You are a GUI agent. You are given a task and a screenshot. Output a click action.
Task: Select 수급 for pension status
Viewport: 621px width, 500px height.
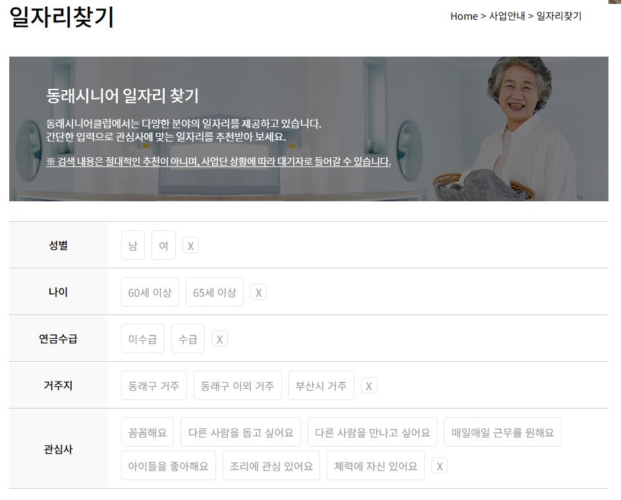tap(188, 339)
